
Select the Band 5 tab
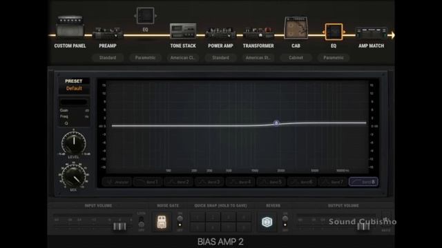271,182
